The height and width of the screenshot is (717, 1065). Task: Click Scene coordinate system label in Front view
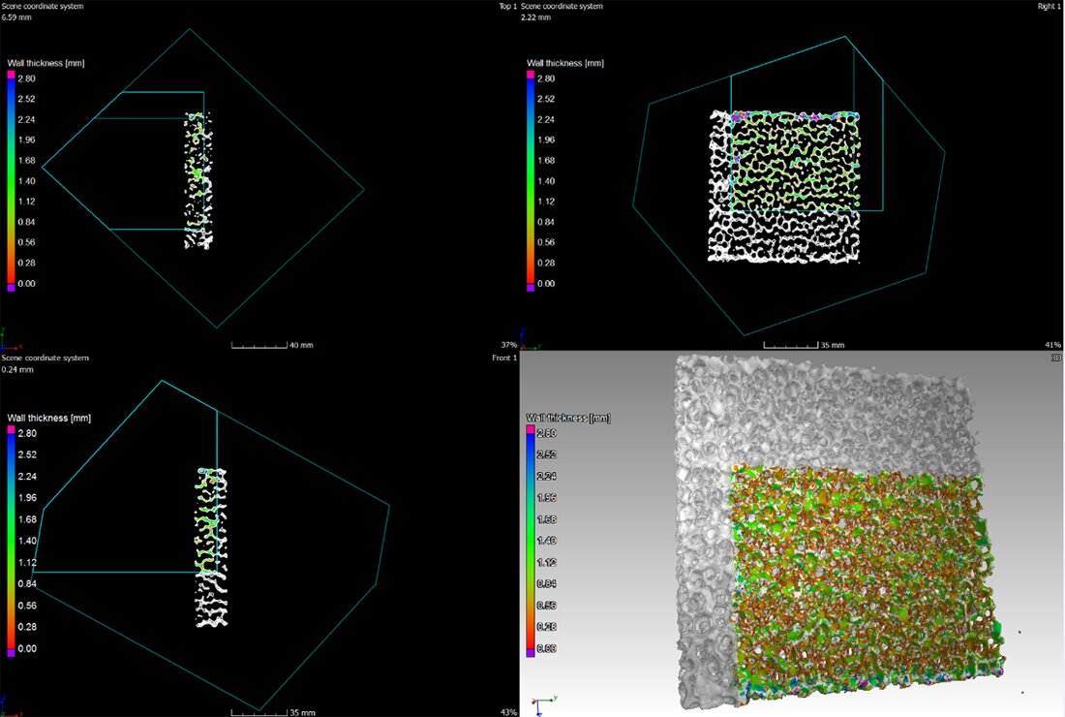point(46,358)
